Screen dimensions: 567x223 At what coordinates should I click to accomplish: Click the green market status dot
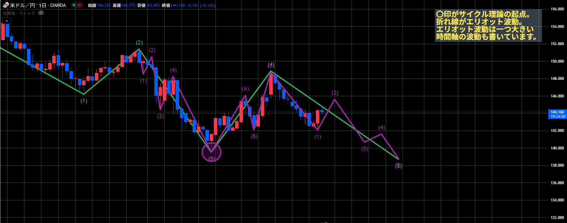[74, 5]
